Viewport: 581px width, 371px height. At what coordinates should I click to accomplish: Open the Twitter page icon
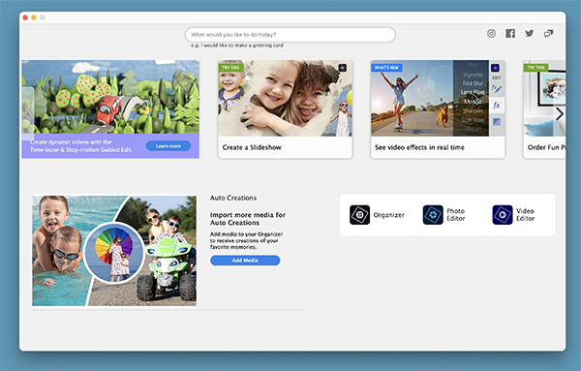529,33
